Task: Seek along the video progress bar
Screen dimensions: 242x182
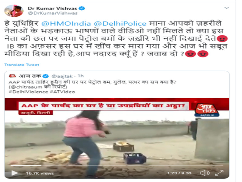Action: click(117, 165)
